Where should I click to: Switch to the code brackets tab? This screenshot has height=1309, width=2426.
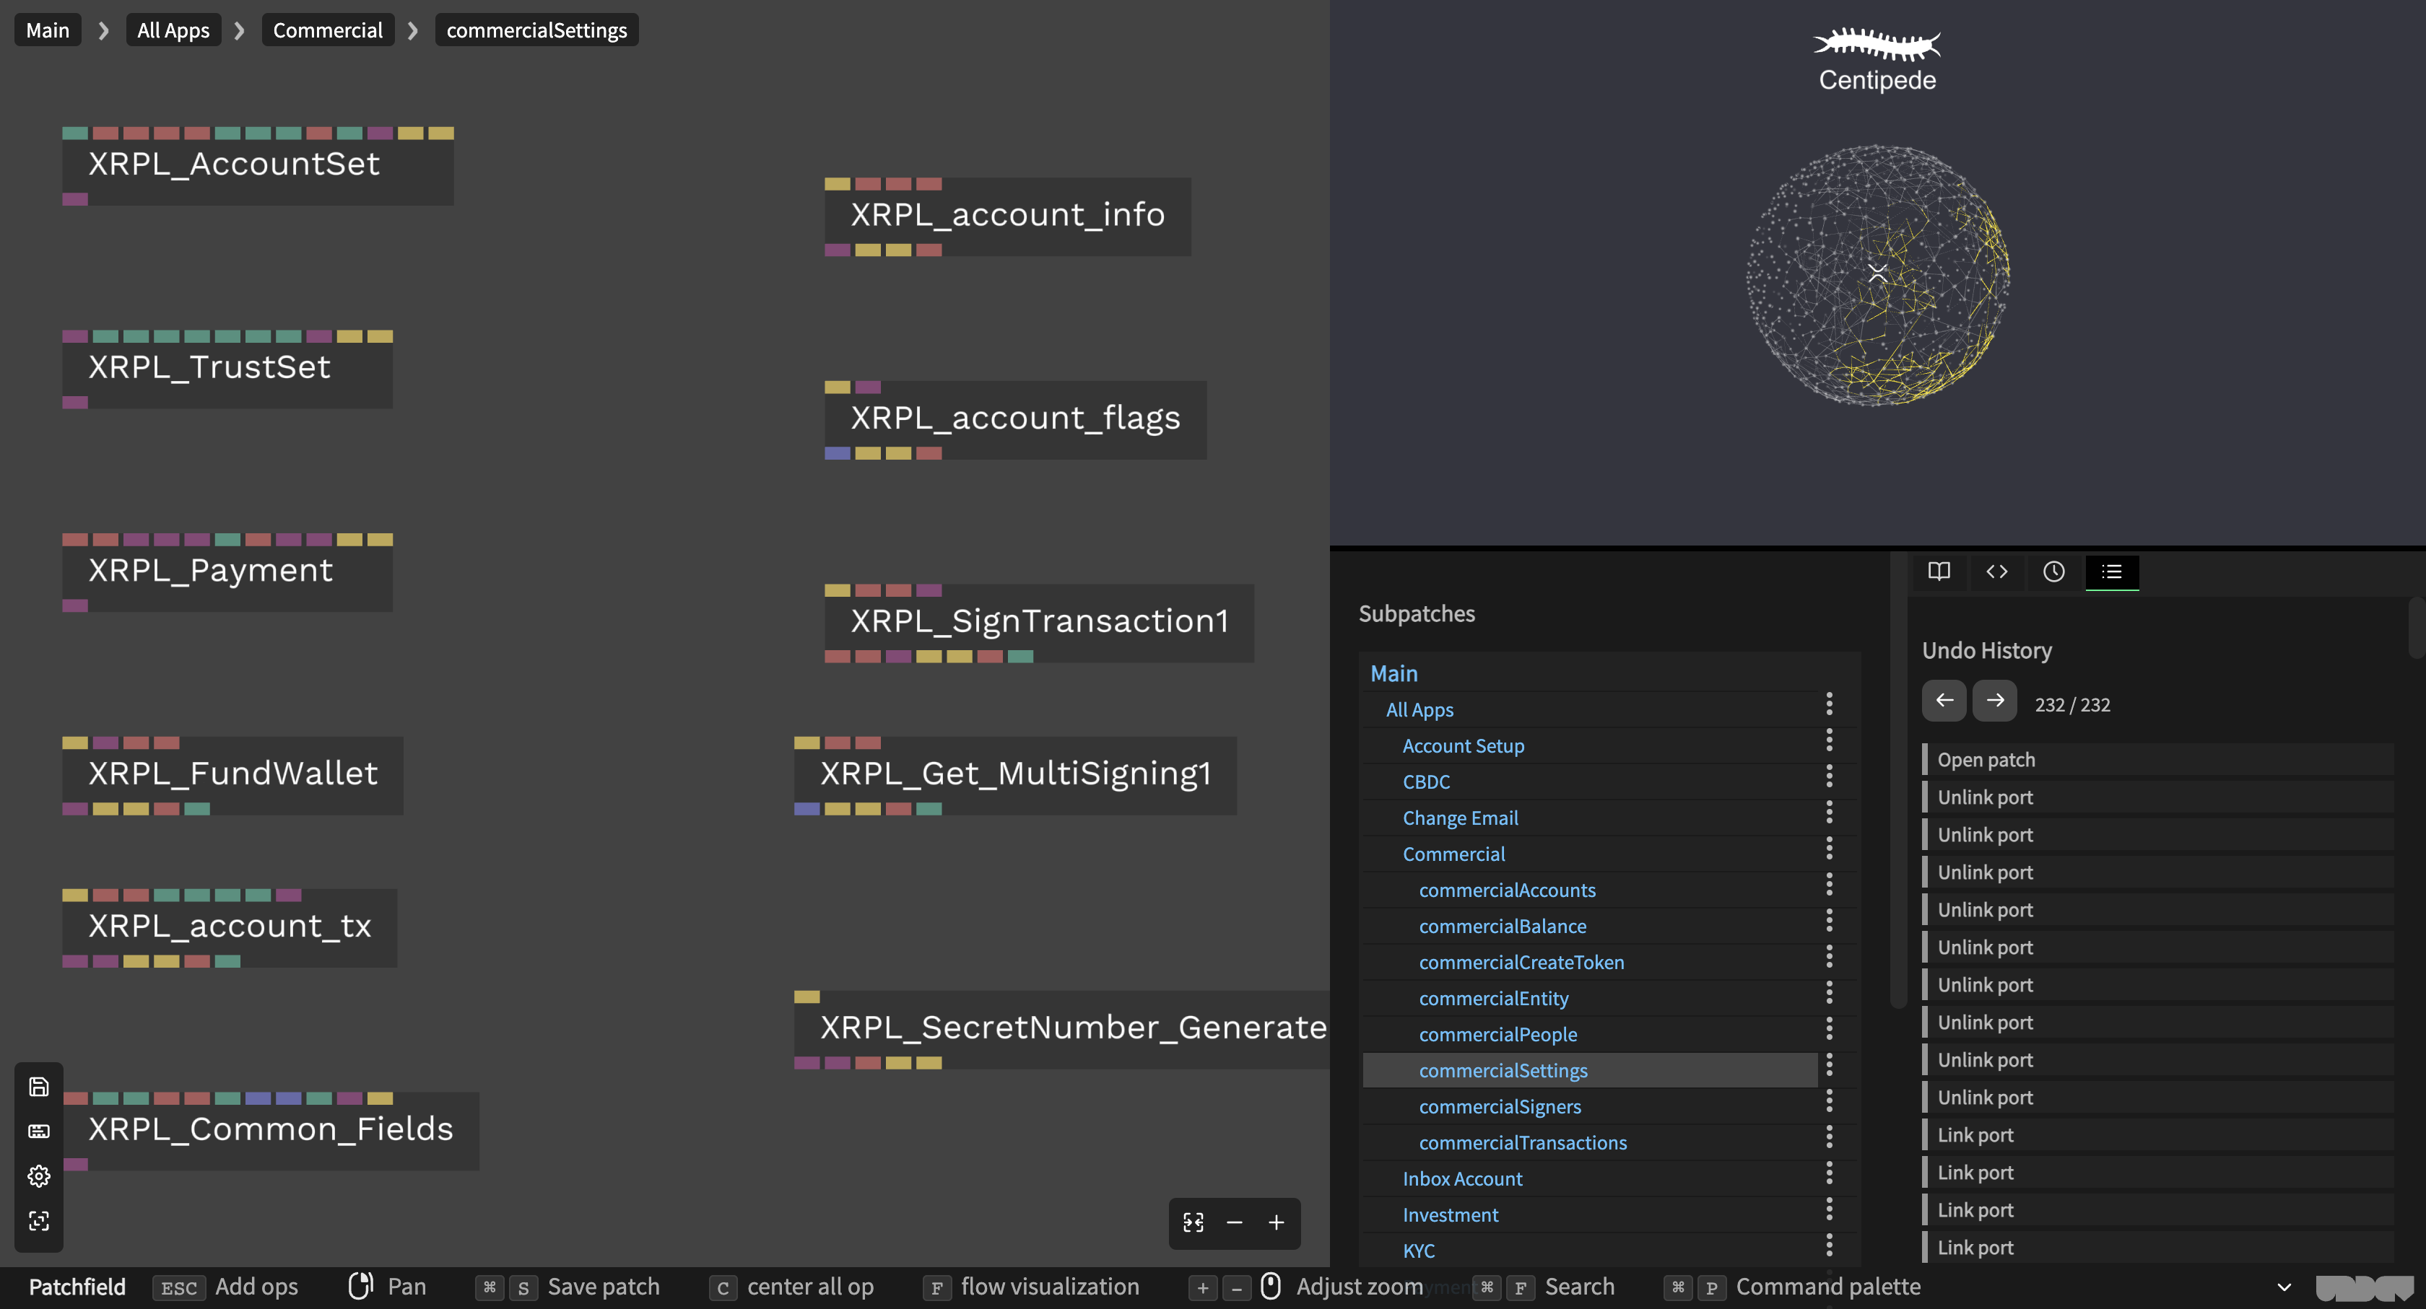pos(1996,572)
